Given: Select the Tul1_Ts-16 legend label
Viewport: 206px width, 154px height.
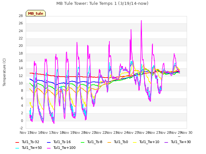Looking at the screenshot, I should [x=62, y=142].
